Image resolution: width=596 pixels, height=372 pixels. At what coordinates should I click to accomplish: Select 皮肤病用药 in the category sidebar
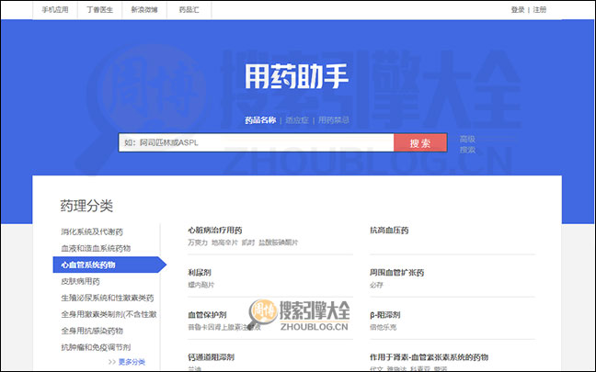point(80,281)
